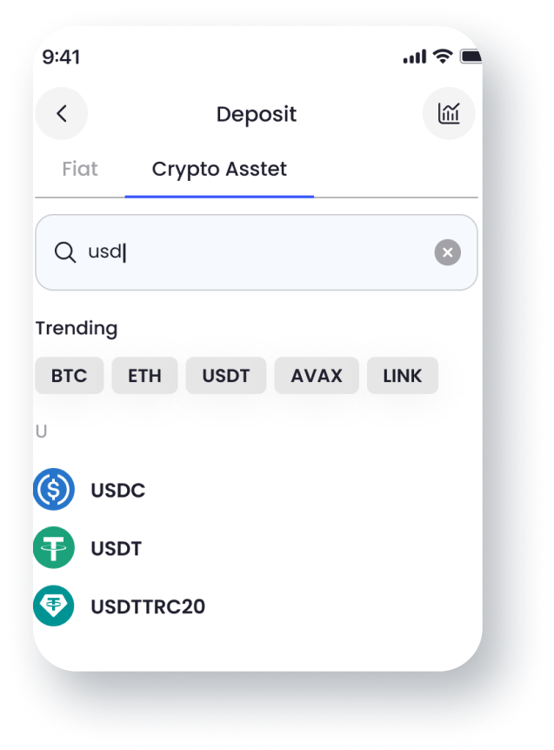Select the USDTTRC20 diamond logo
Image resolution: width=554 pixels, height=750 pixels.
(x=54, y=606)
